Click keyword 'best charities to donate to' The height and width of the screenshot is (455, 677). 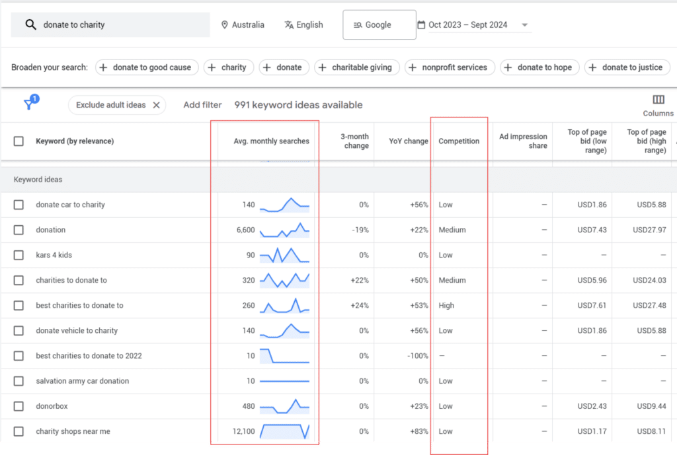79,305
